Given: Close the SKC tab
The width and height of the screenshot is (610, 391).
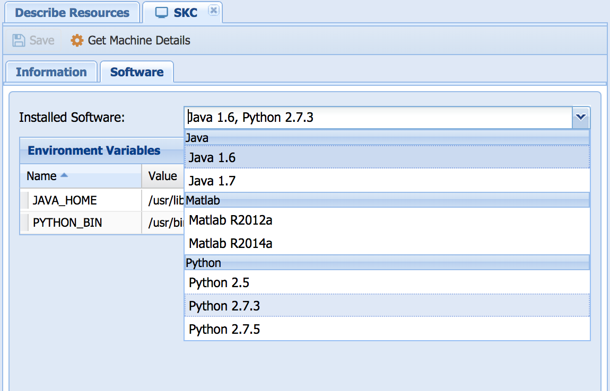Looking at the screenshot, I should click(x=213, y=10).
